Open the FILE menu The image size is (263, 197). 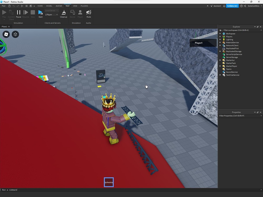click(x=3, y=6)
